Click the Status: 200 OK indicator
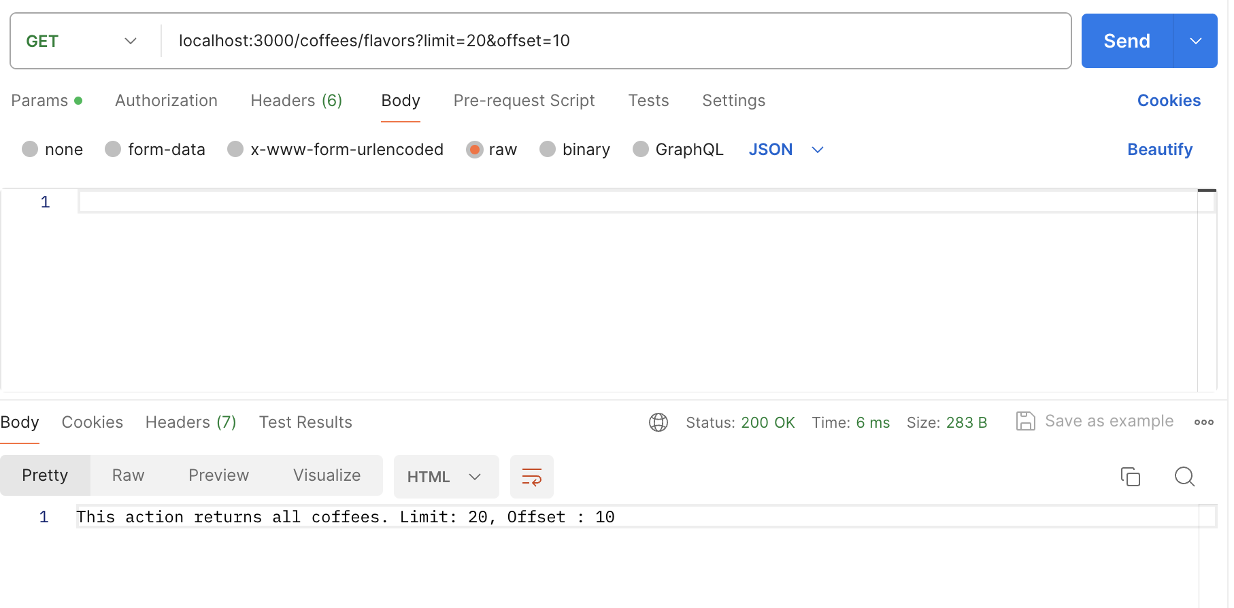Screen dimensions: 1234x608 [x=740, y=422]
